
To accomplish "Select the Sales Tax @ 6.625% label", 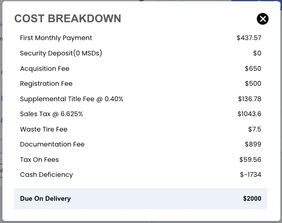I will pyautogui.click(x=52, y=114).
